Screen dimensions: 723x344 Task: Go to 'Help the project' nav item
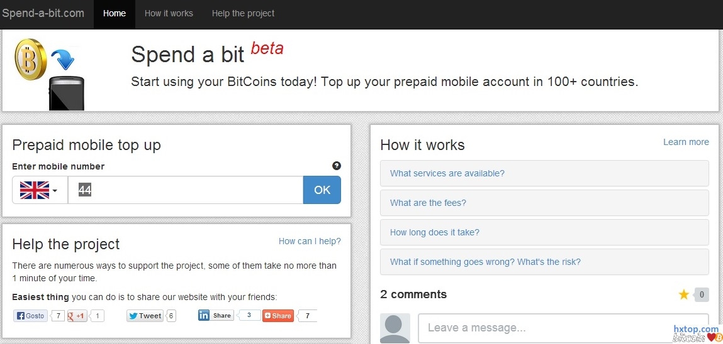(243, 13)
